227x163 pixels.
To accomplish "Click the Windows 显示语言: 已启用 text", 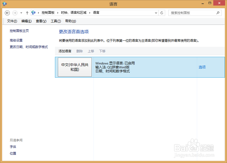I will tap(115, 63).
